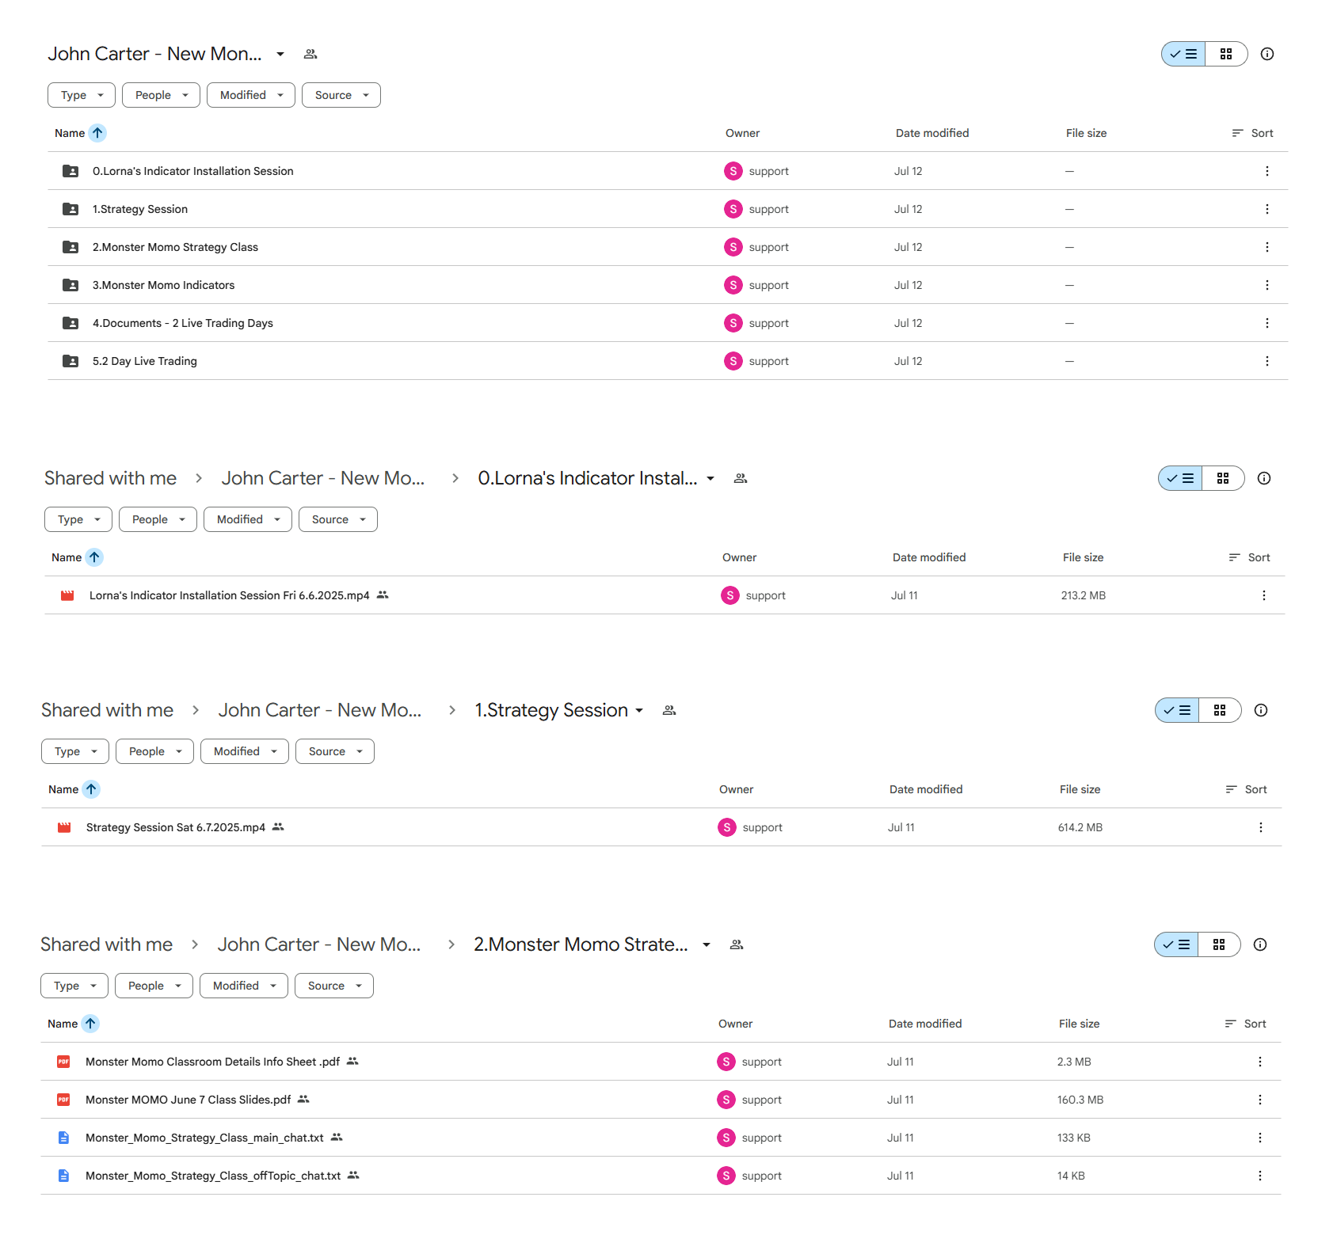Open more actions for 2.Monster Momo Strategy Class folder
The image size is (1337, 1254).
(1267, 247)
